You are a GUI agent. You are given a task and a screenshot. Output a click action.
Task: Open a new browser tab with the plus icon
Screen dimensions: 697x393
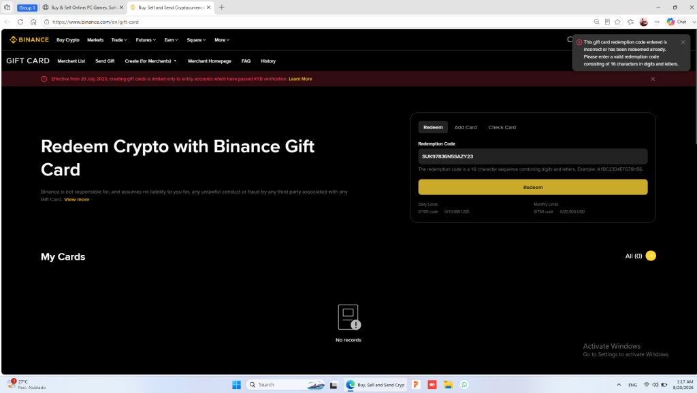point(222,7)
